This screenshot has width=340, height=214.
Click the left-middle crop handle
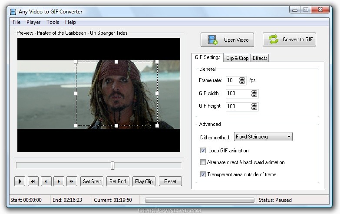[x=76, y=93]
